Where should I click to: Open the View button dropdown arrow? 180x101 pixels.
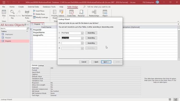4,18
